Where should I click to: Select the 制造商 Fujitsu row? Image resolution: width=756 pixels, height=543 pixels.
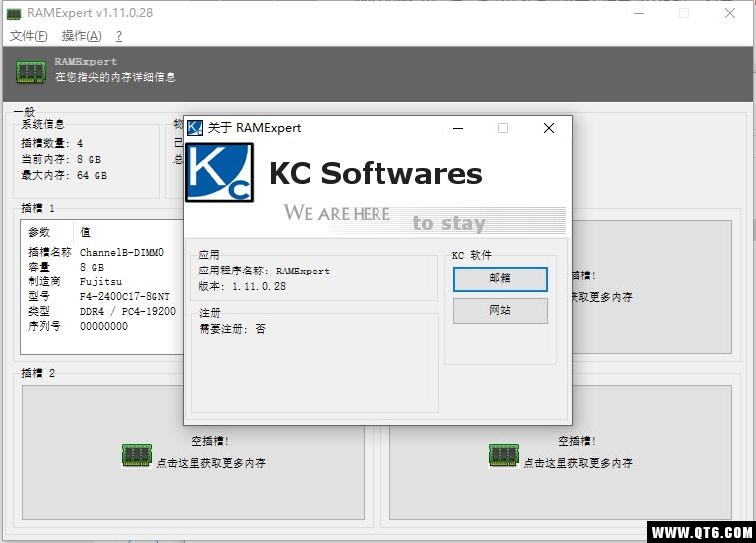[102, 281]
